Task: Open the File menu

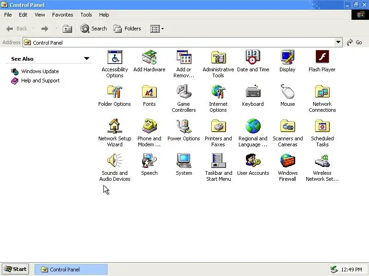Action: click(x=8, y=15)
